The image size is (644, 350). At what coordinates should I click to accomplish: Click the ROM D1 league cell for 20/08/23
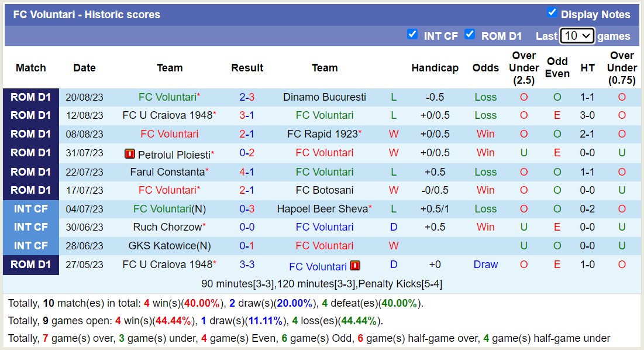pyautogui.click(x=31, y=97)
